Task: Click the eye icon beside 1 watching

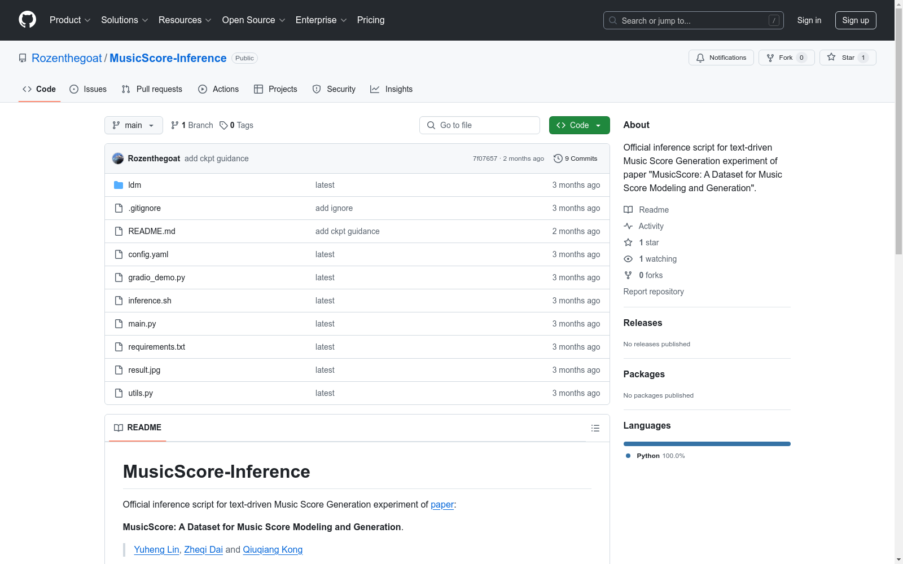Action: tap(628, 259)
